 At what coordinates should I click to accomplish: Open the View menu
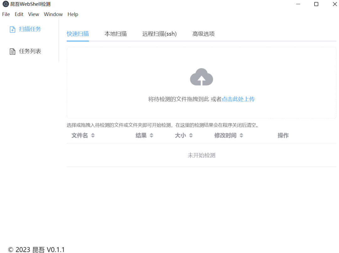coord(33,14)
